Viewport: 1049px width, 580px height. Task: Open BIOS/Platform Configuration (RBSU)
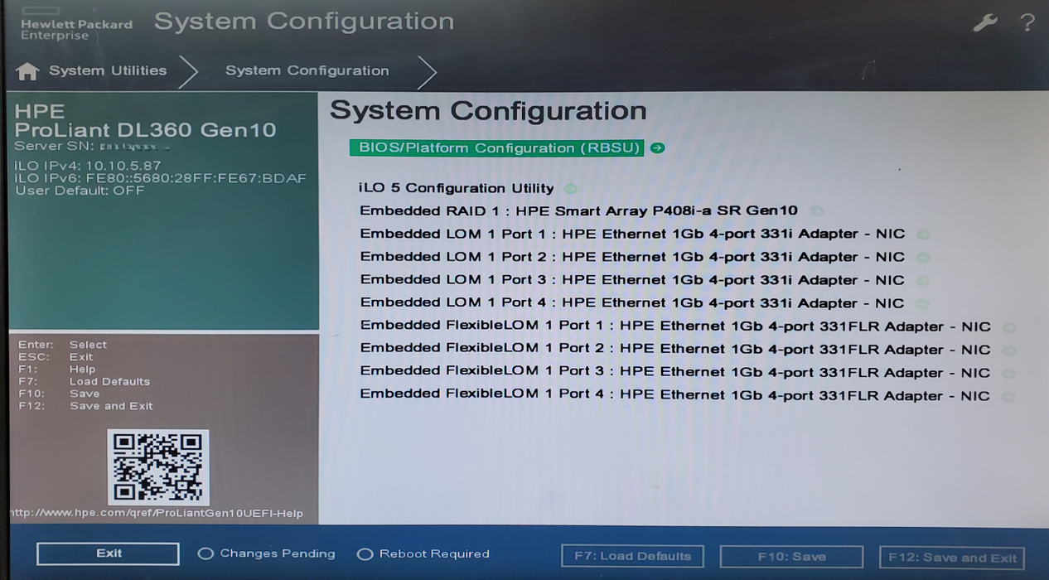496,148
